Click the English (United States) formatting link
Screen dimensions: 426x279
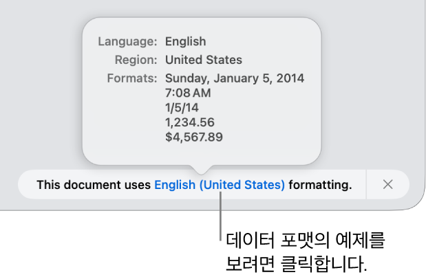click(x=219, y=184)
